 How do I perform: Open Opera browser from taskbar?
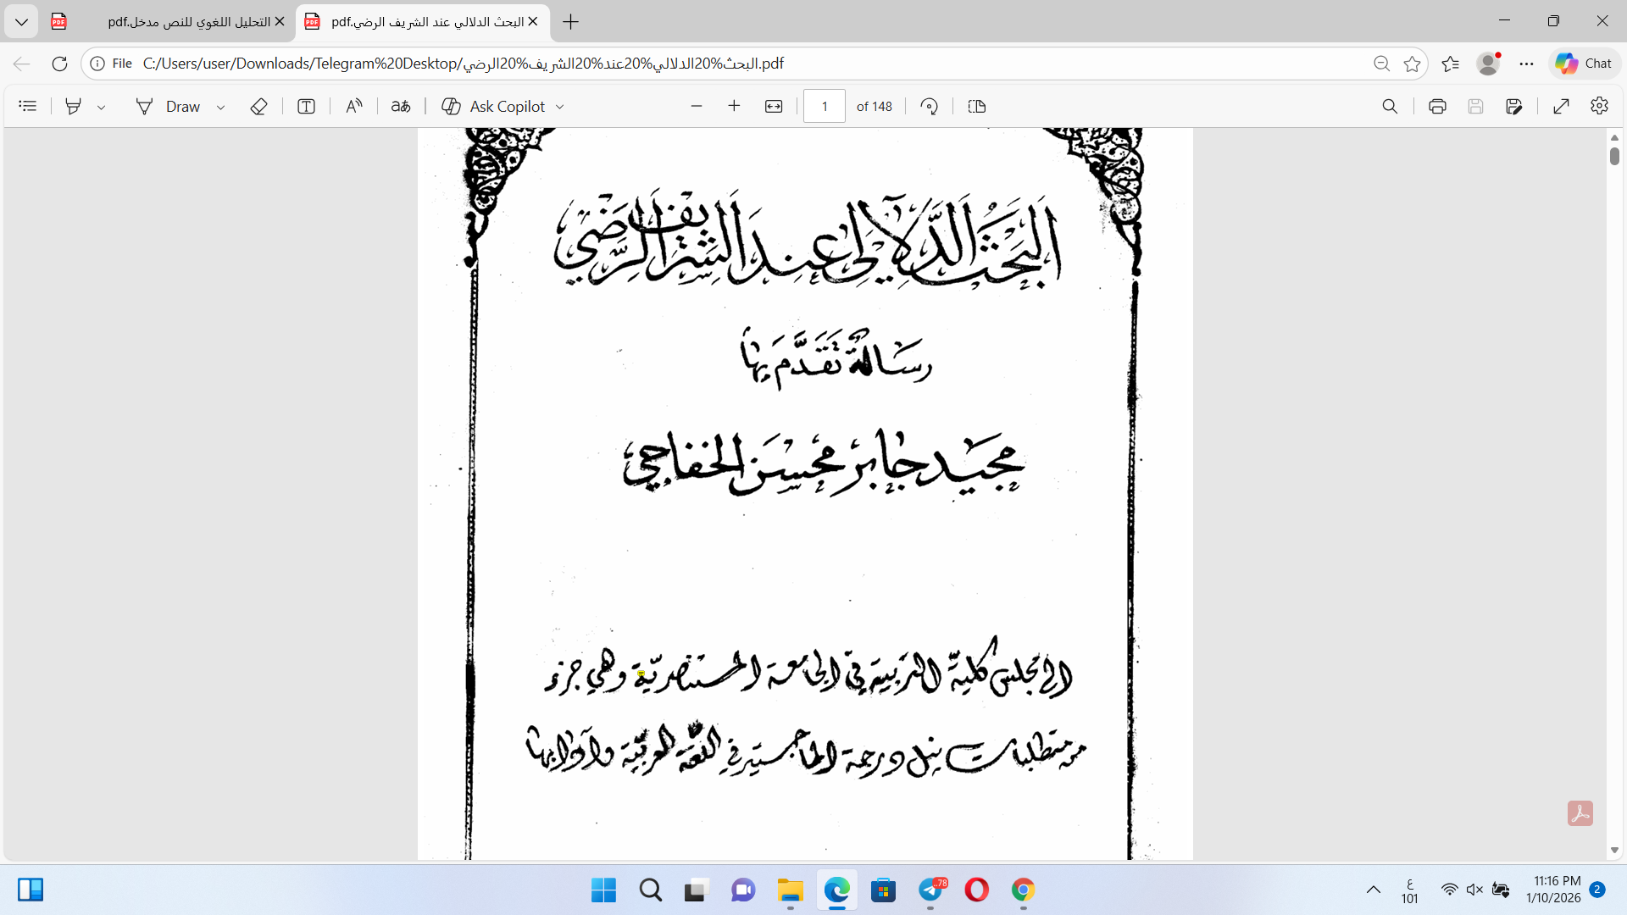click(x=977, y=890)
